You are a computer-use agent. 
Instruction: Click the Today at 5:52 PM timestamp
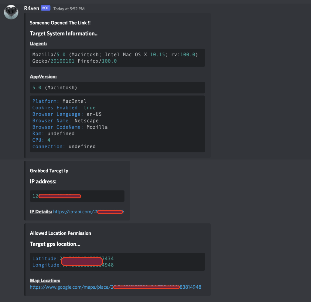69,9
